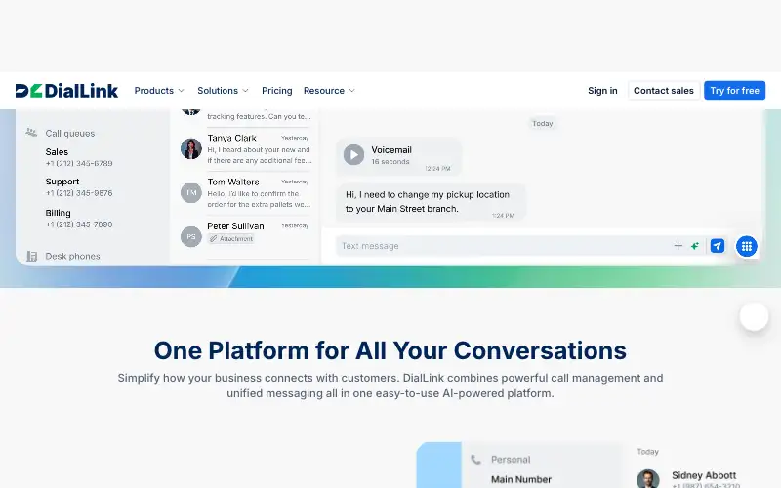Click the Text message input field
Image resolution: width=781 pixels, height=488 pixels.
pos(503,246)
